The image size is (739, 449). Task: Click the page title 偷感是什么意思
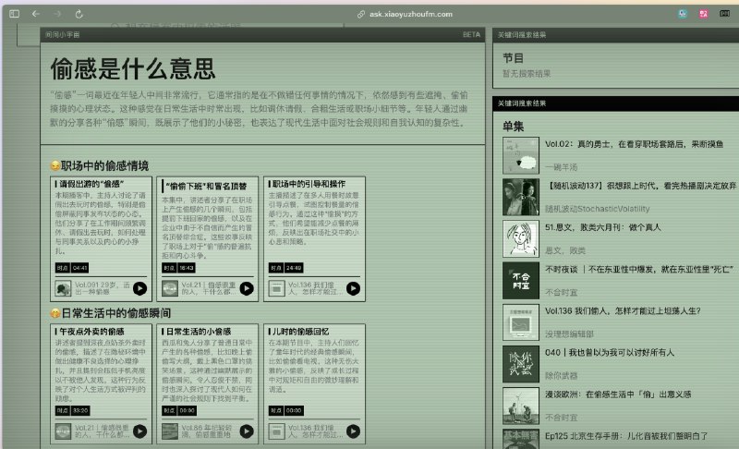pos(133,68)
